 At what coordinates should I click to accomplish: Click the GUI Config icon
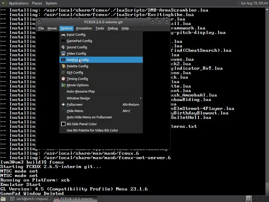coord(63,72)
